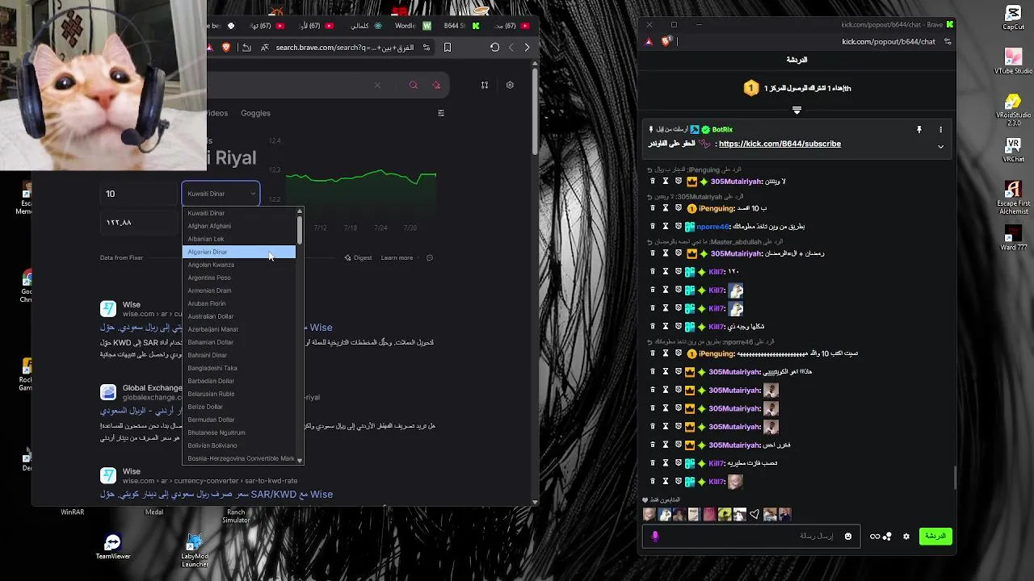Clear the search query with the X icon

(377, 85)
